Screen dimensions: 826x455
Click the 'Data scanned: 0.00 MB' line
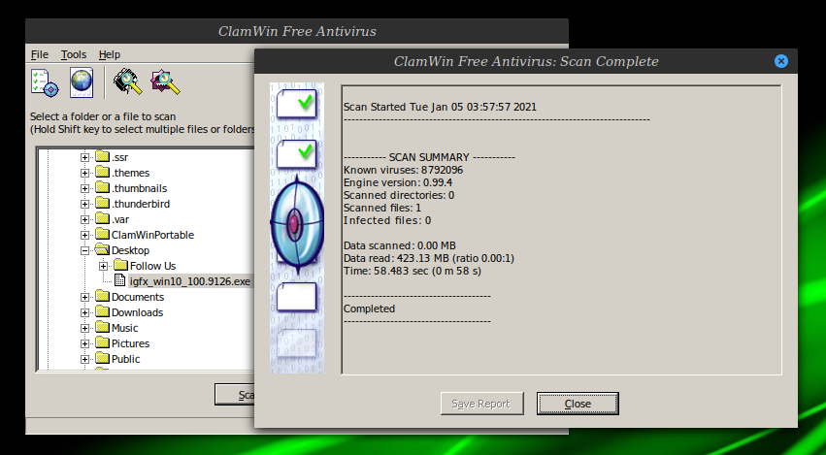(x=399, y=245)
